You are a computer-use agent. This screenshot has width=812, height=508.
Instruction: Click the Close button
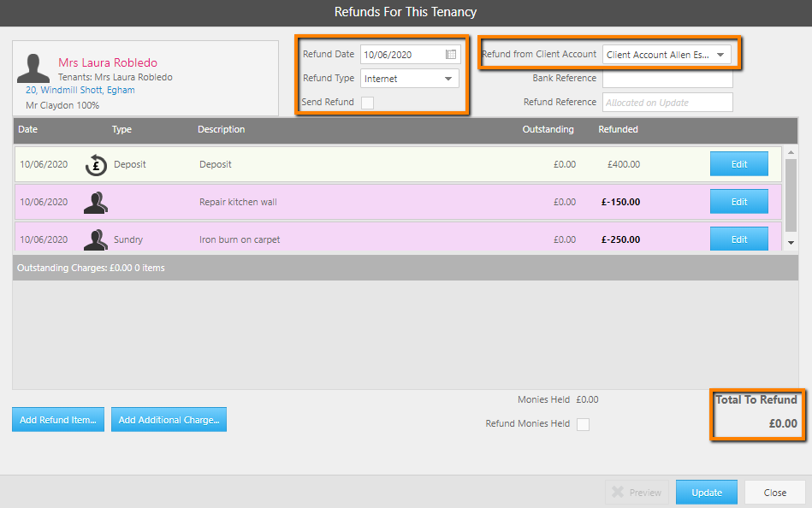tap(774, 493)
